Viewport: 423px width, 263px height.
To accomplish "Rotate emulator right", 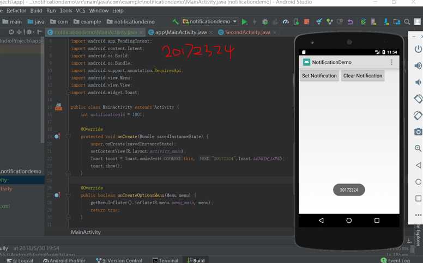I will pos(418,115).
